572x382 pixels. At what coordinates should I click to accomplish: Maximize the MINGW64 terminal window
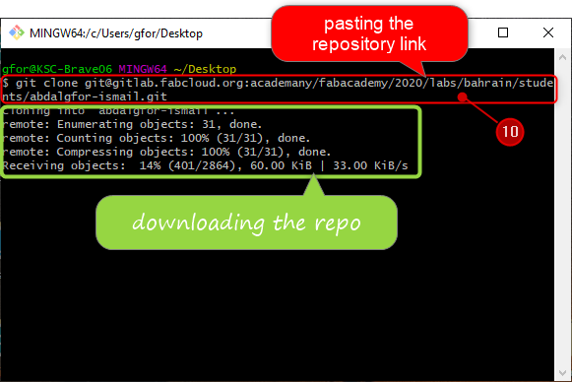pyautogui.click(x=503, y=32)
